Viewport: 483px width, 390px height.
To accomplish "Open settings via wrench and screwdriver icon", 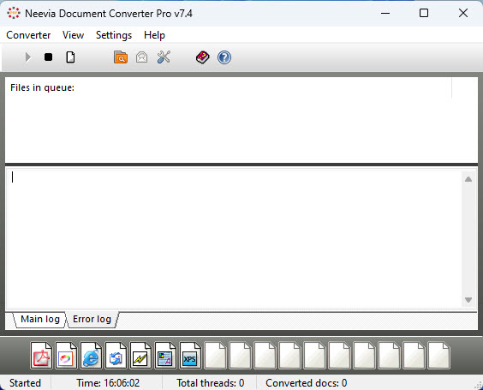I will (164, 57).
